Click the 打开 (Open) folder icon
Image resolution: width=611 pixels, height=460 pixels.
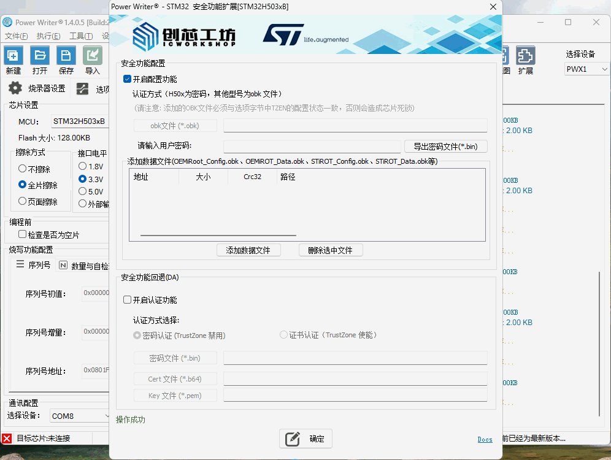pos(40,56)
